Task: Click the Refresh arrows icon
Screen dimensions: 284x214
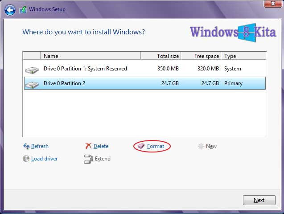Action: point(26,146)
